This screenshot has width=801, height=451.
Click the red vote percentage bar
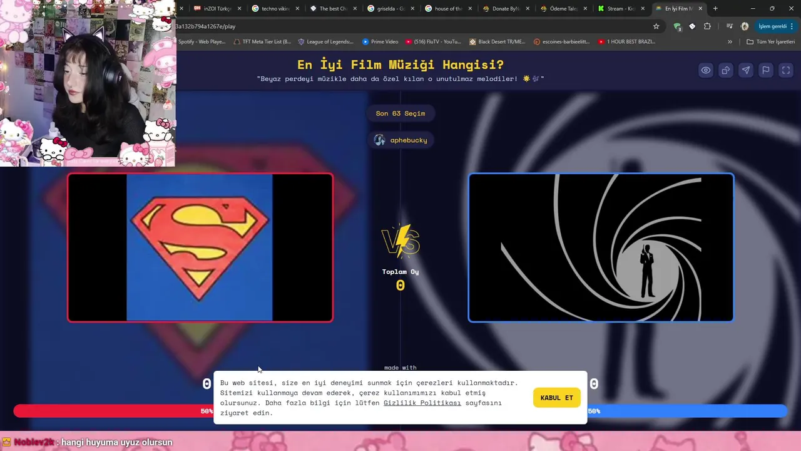tap(113, 411)
